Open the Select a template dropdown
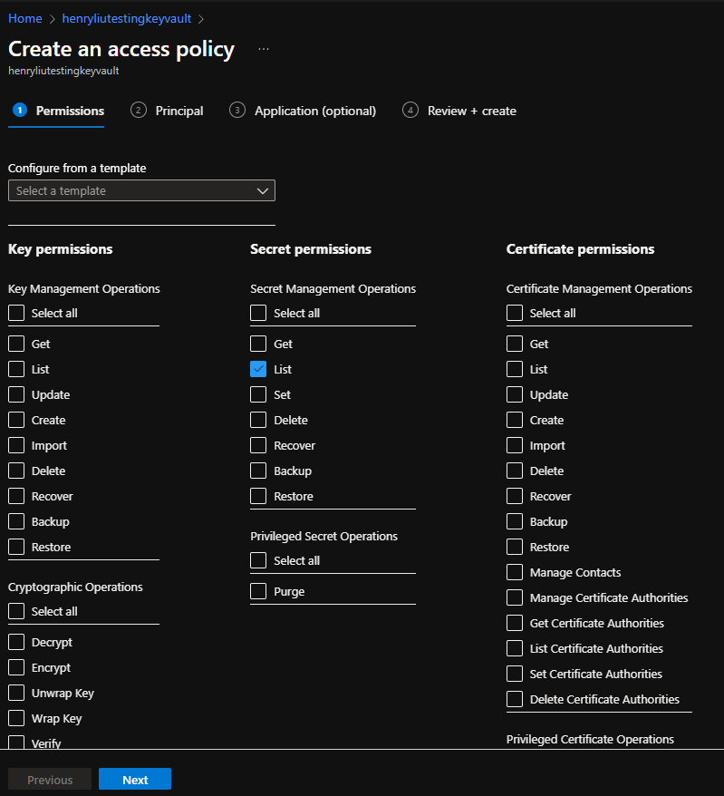The height and width of the screenshot is (796, 724). click(141, 190)
